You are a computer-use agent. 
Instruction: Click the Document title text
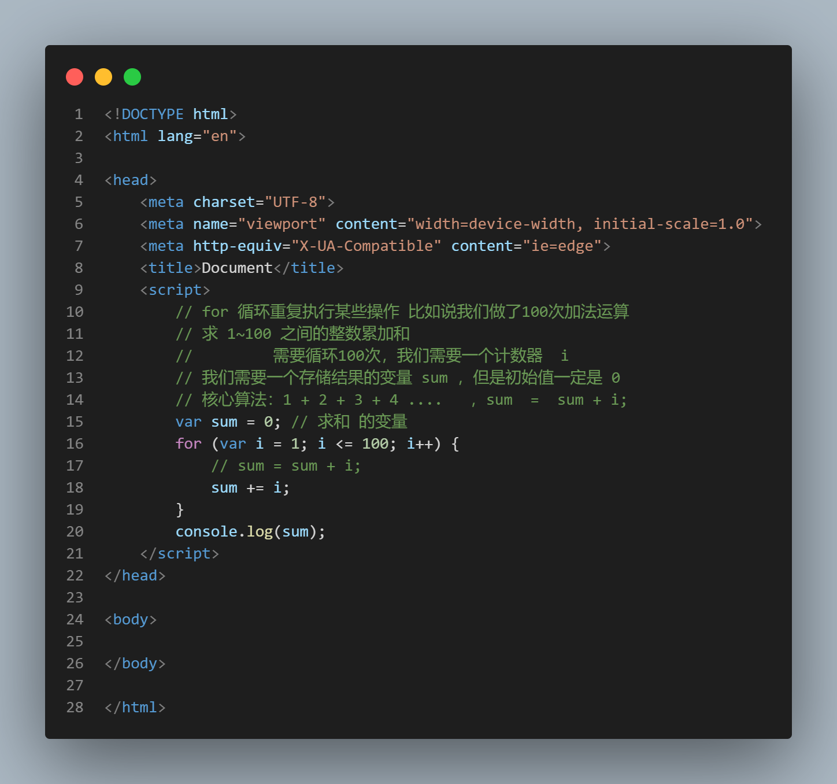(237, 268)
